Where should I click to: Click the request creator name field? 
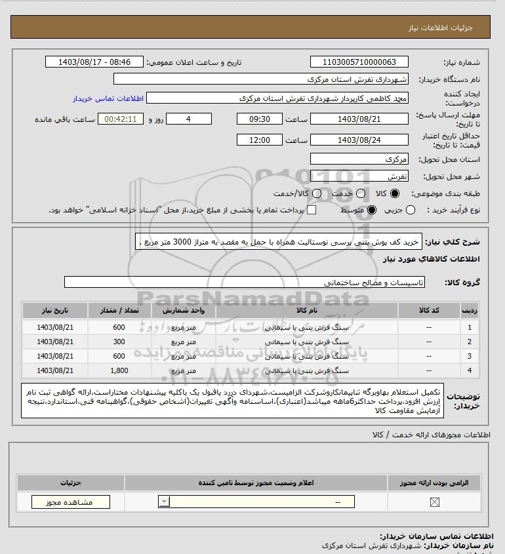point(277,98)
